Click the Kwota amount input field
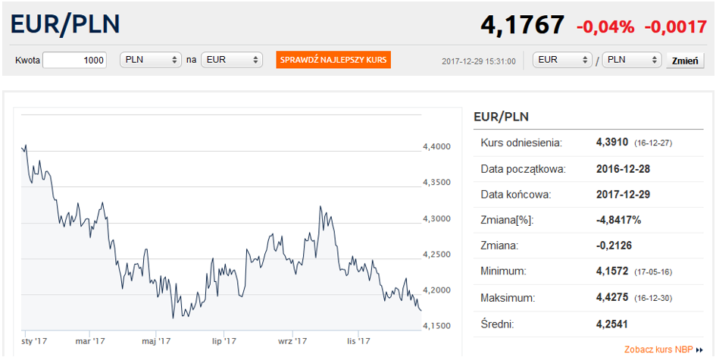The width and height of the screenshot is (716, 357). click(x=75, y=60)
